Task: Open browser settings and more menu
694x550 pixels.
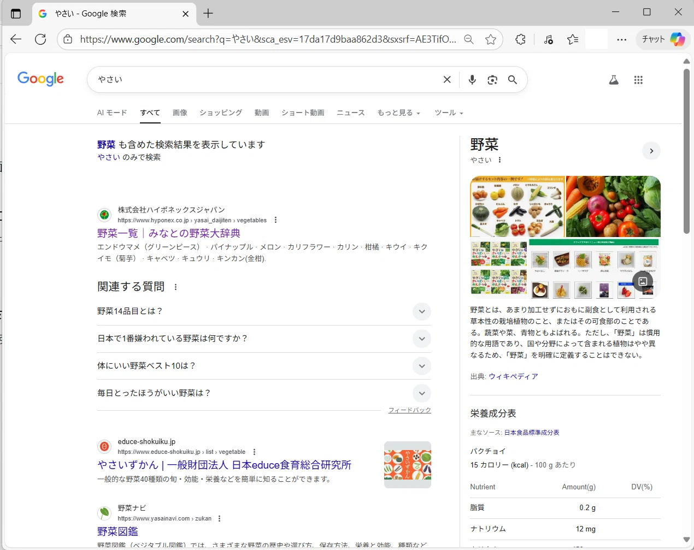Action: coord(622,39)
